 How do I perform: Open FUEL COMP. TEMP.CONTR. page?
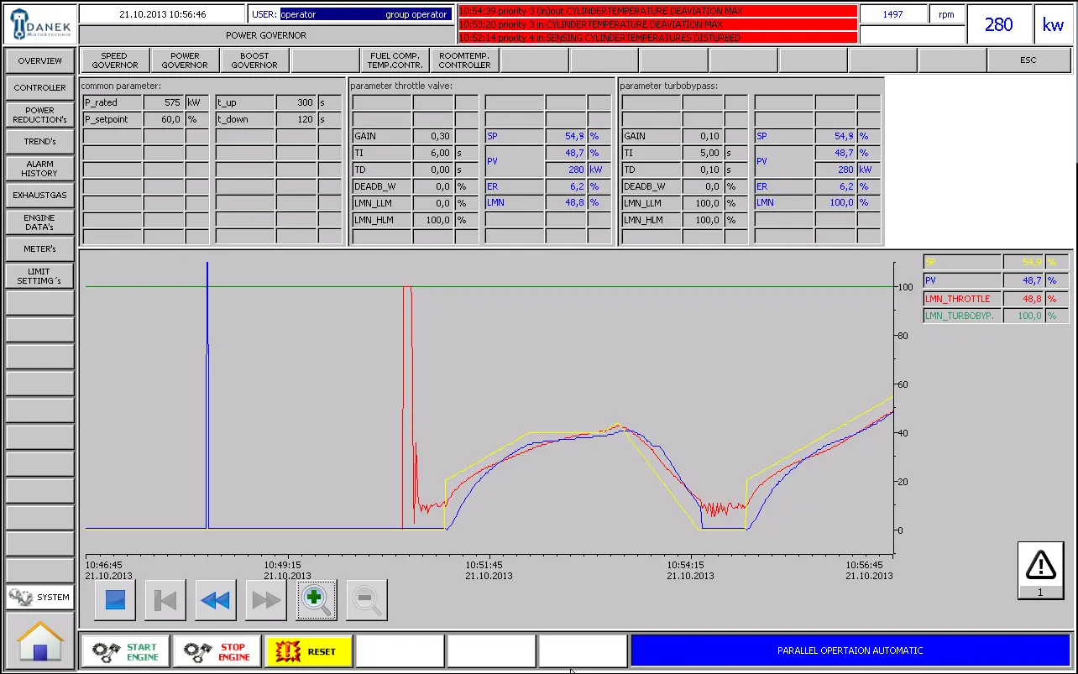[x=395, y=60]
